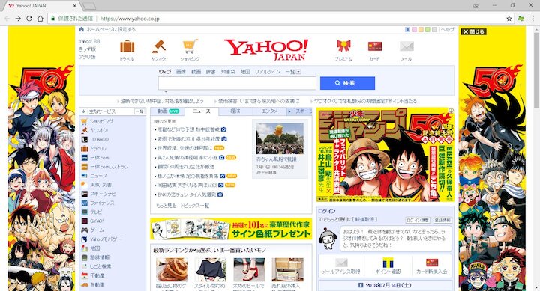Open ショッピング in the 主なサービス list
This screenshot has width=540, height=291.
click(101, 121)
